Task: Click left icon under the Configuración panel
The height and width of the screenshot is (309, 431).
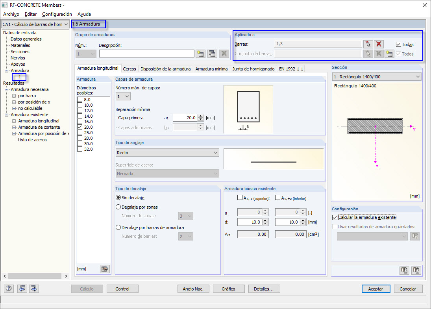Action: [404, 270]
